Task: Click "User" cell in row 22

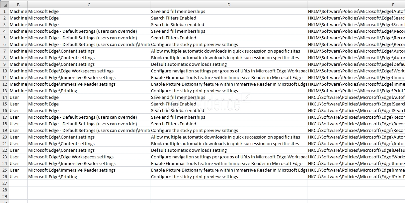Action: (x=18, y=150)
